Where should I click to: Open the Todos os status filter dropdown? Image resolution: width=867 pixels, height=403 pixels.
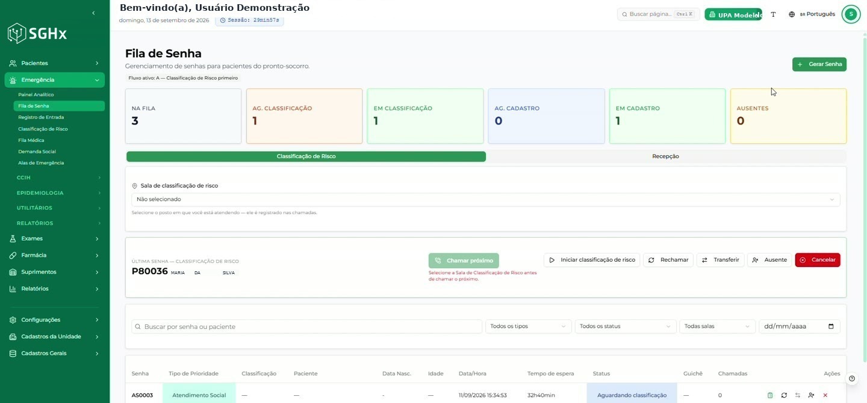click(x=625, y=327)
